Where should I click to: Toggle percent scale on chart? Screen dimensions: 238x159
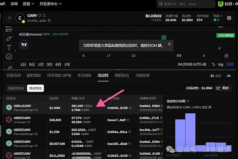[x=213, y=64]
